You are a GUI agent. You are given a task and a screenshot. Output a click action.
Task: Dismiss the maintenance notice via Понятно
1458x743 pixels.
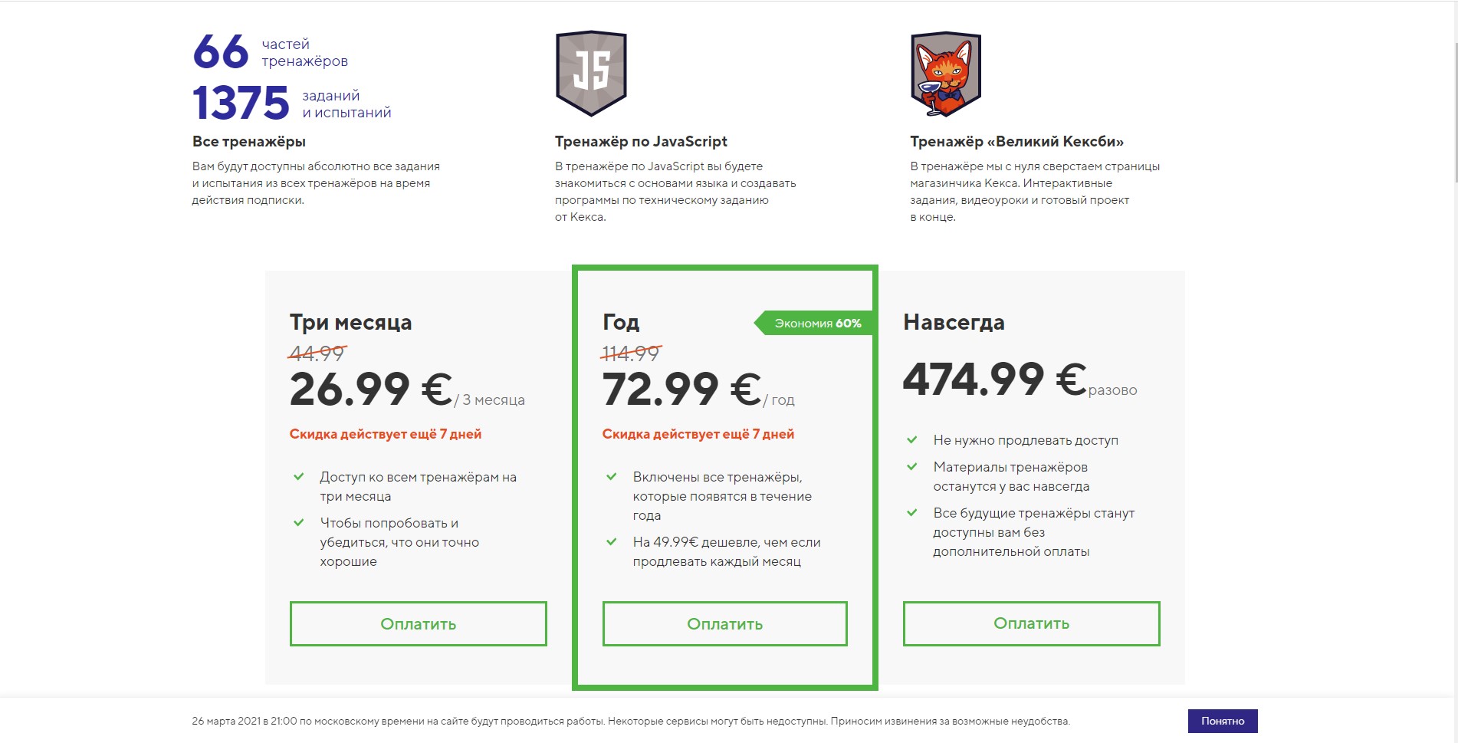point(1223,721)
